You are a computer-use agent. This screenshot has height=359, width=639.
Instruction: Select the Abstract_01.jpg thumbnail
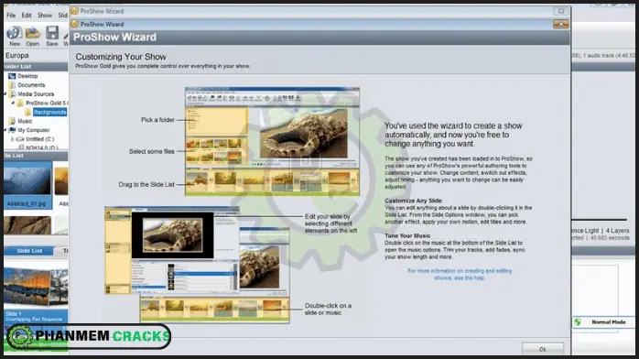27,185
